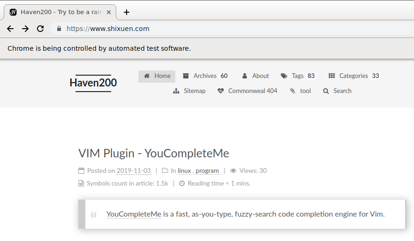
Task: Click the padlock site security icon
Action: [59, 29]
